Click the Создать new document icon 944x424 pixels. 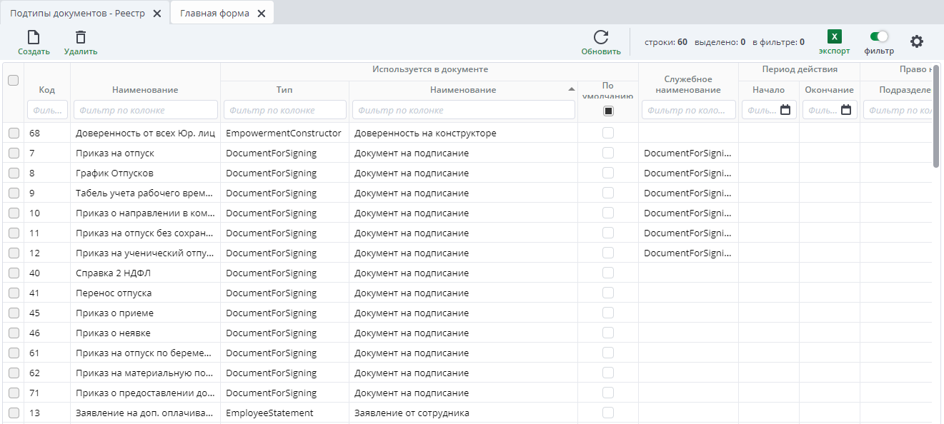point(34,38)
